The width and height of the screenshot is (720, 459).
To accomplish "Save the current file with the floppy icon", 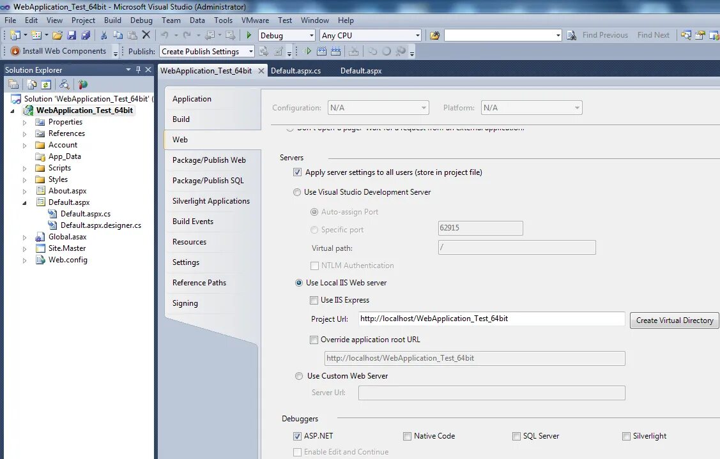I will (72, 35).
